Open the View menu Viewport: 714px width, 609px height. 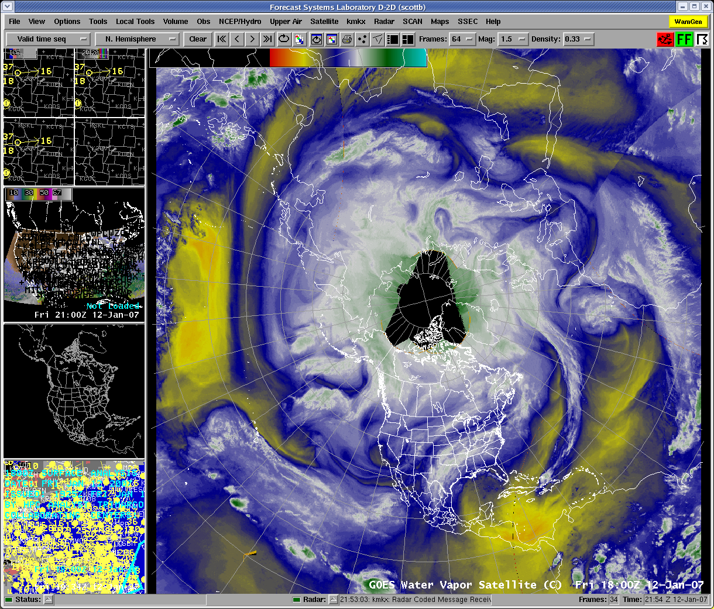tap(37, 22)
